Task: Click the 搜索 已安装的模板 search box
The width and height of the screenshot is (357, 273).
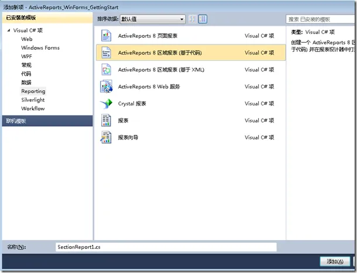Action: pos(321,19)
